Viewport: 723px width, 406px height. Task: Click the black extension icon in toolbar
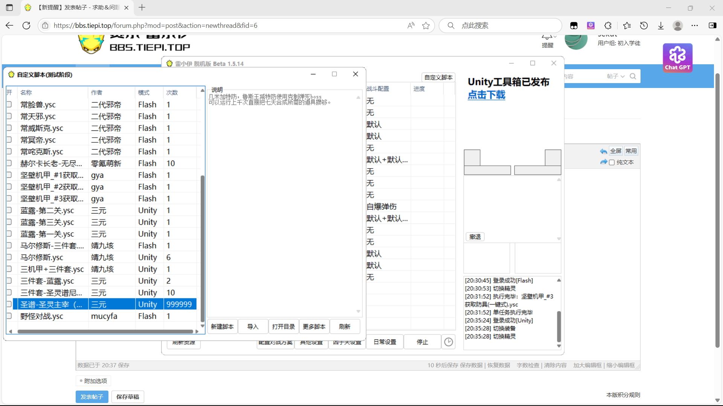pos(574,26)
